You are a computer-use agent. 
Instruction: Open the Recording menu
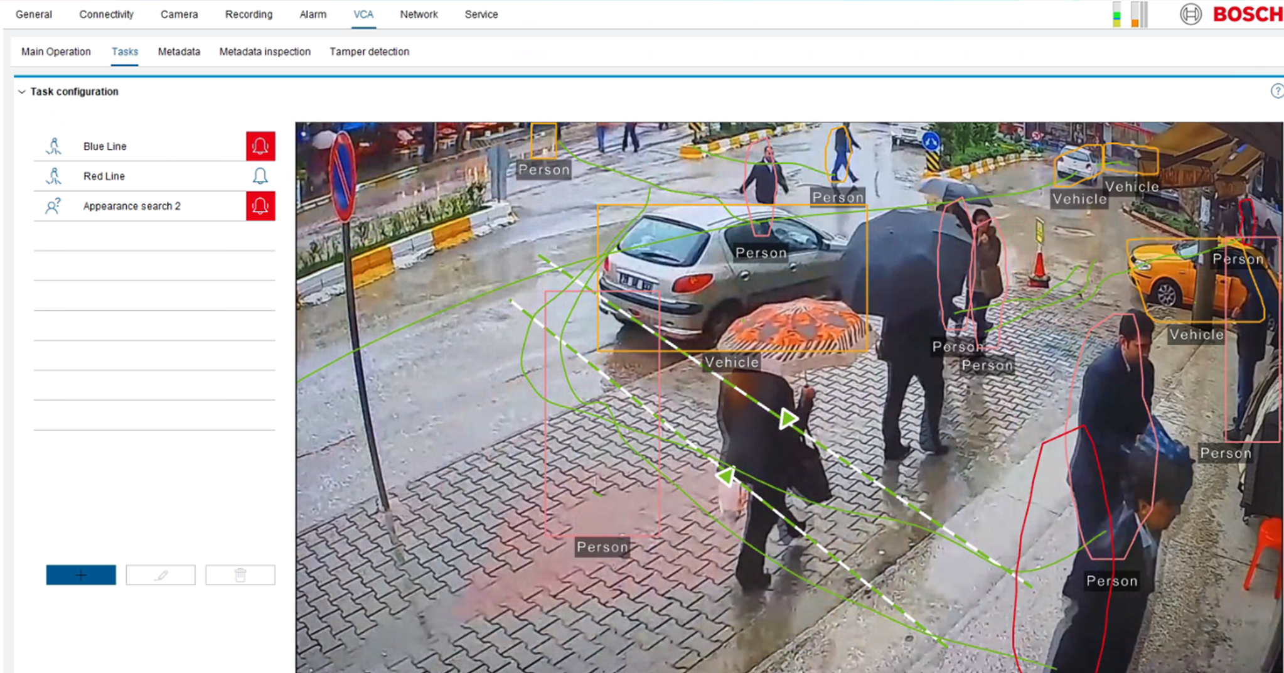249,14
